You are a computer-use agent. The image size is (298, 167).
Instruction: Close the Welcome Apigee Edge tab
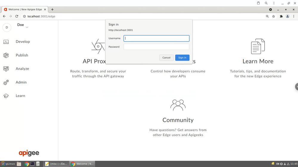(45, 9)
